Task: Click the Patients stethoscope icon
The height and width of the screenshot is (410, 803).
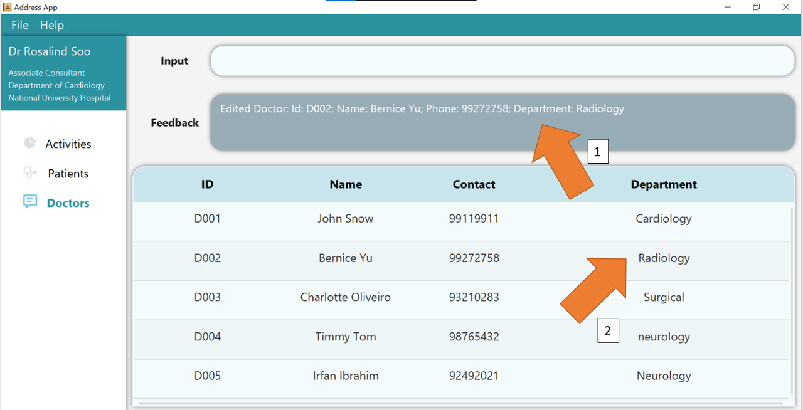Action: (x=29, y=172)
